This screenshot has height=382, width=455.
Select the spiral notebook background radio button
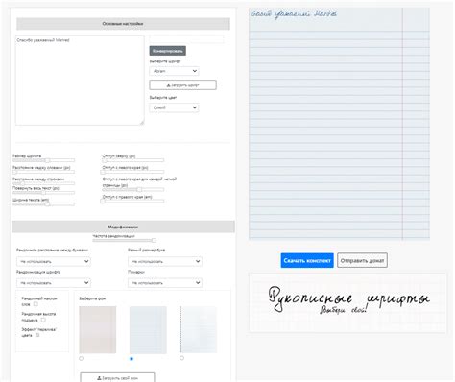coord(181,358)
